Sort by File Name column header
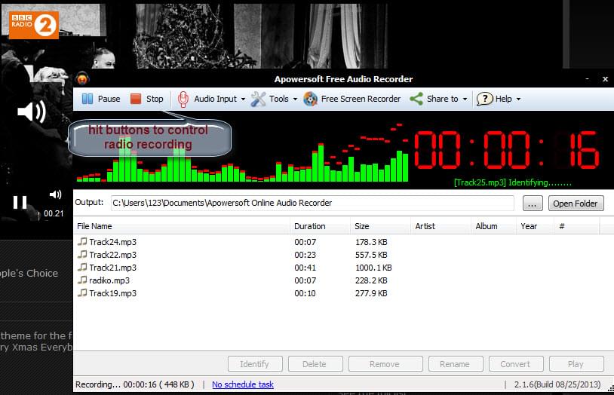Viewport: 614px width, 395px height. click(x=181, y=226)
